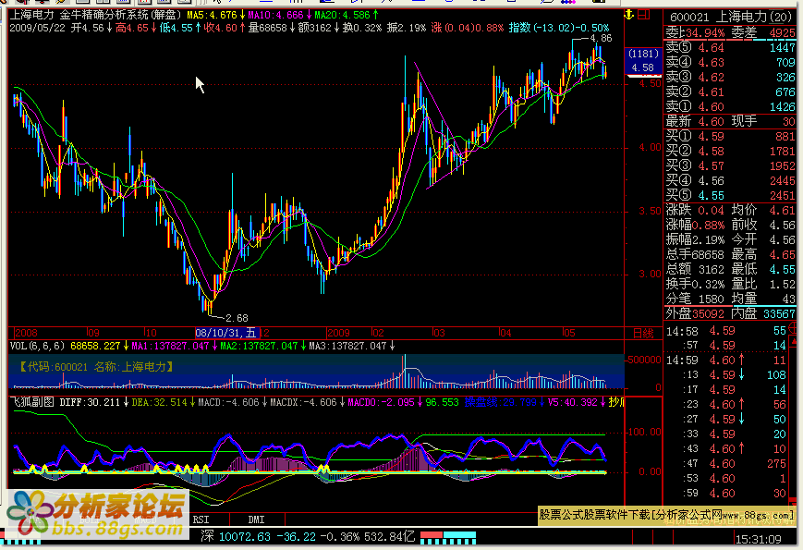Click the 卖⑤ 4.64 ask row
803x550 pixels.
click(x=730, y=48)
